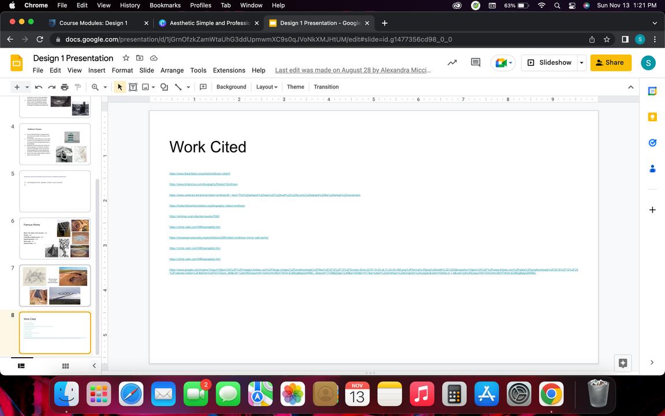
Task: Open the Extensions menu
Action: point(229,70)
